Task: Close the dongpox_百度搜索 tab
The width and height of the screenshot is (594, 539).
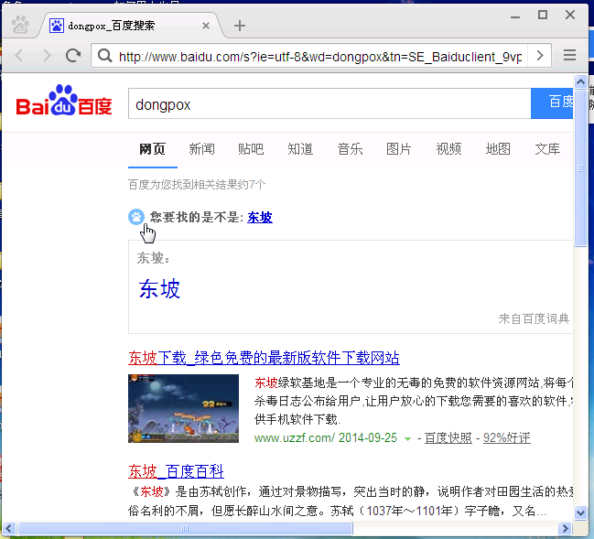Action: [x=206, y=26]
